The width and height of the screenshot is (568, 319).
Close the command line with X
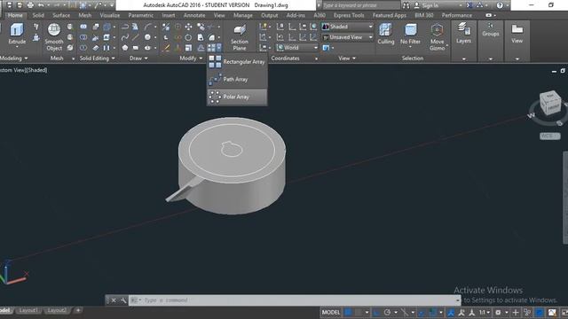(114, 300)
